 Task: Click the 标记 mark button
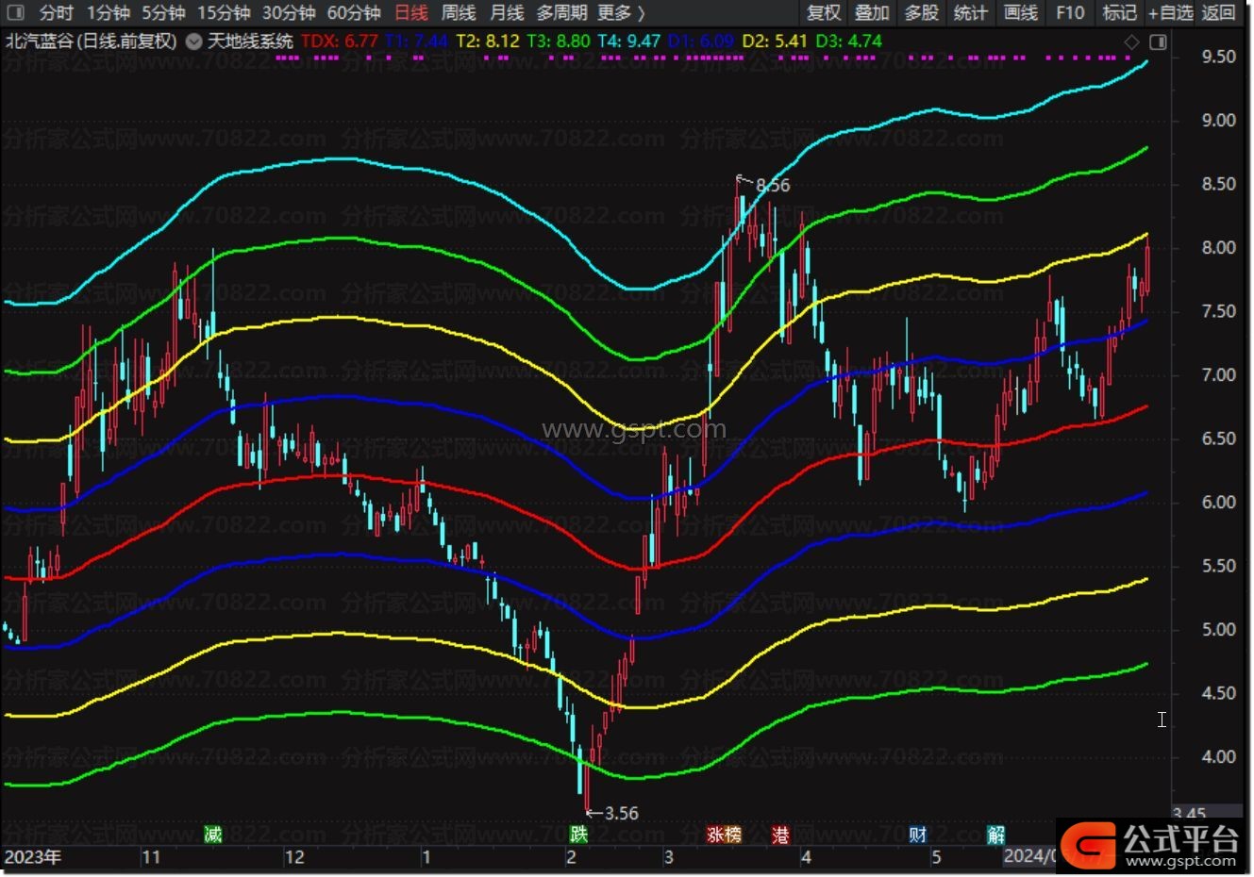[x=1119, y=12]
